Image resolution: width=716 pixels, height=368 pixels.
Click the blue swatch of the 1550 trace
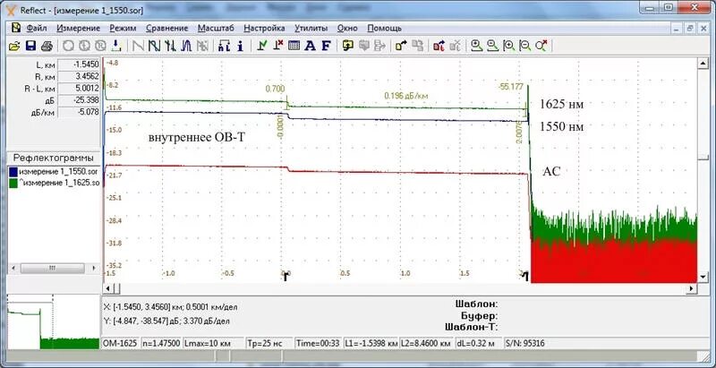pyautogui.click(x=13, y=172)
